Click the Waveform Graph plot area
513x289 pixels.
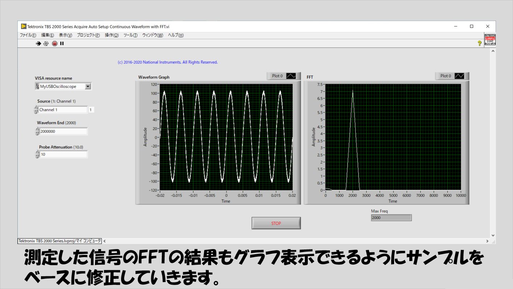[x=226, y=137]
